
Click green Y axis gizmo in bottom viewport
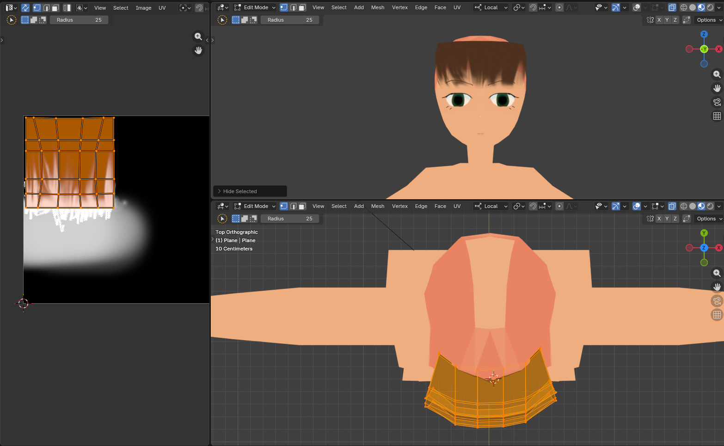click(x=704, y=233)
